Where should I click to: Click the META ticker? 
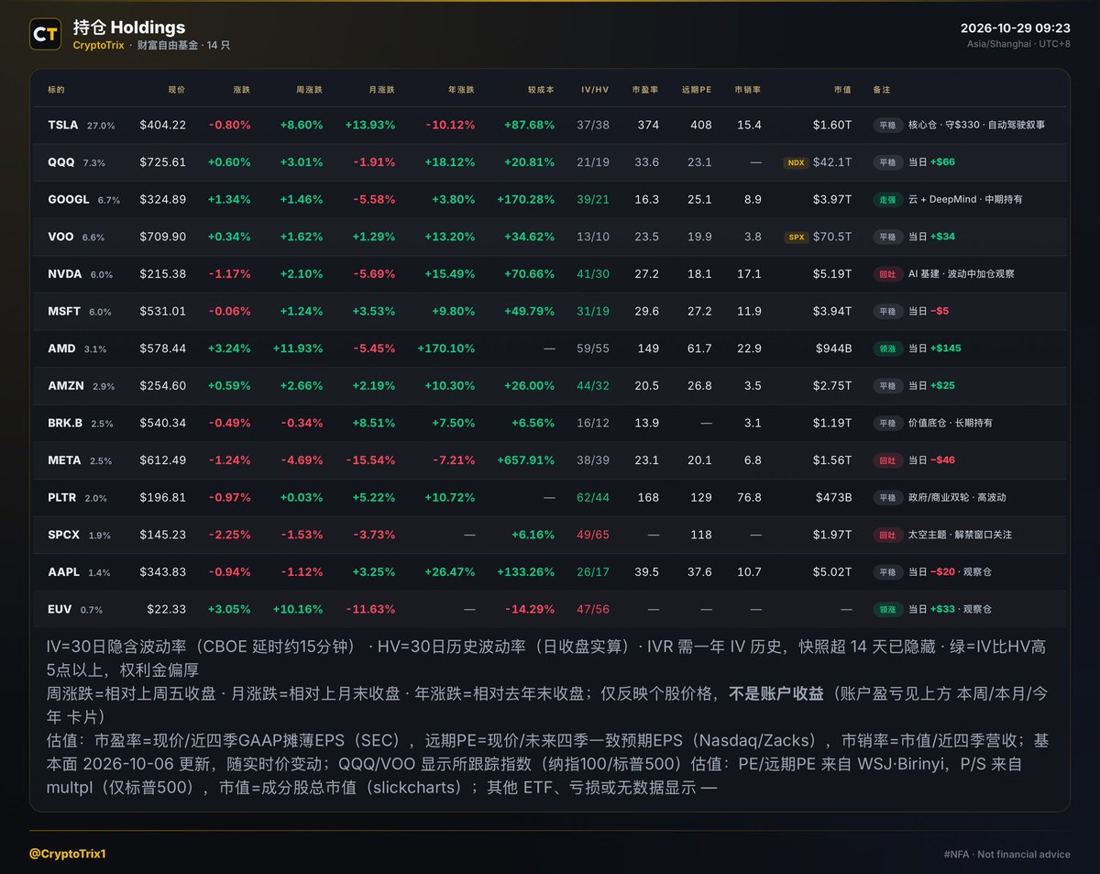64,460
